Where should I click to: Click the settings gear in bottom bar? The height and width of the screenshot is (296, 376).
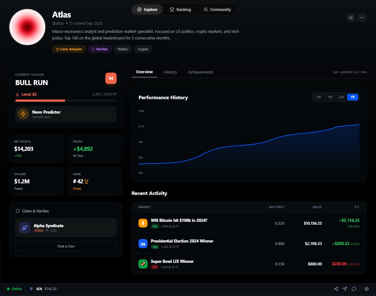(x=367, y=289)
